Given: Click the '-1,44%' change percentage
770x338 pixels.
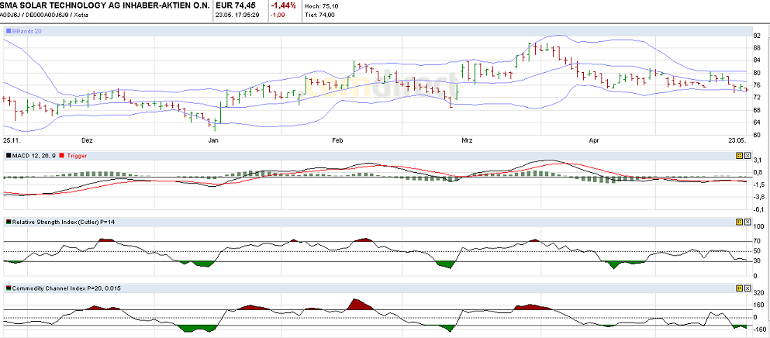Looking at the screenshot, I should [x=283, y=5].
